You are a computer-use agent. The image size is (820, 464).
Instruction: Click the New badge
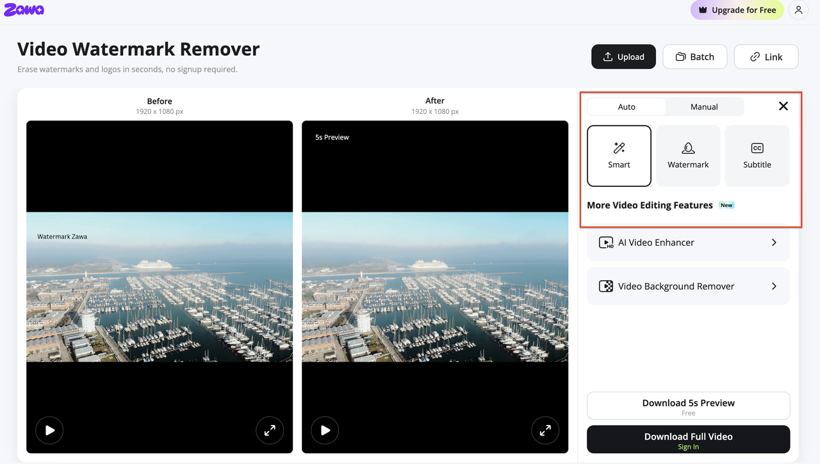[x=726, y=205]
